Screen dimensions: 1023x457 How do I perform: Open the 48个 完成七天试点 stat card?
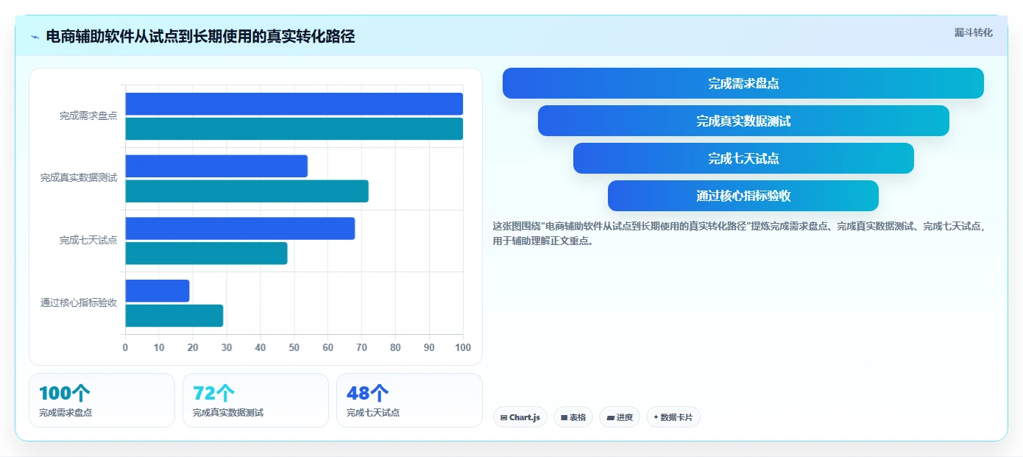point(409,400)
